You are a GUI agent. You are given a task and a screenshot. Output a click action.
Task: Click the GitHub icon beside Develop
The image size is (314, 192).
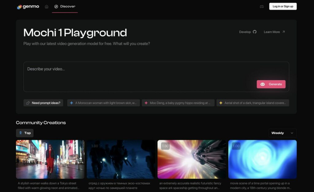tap(255, 32)
